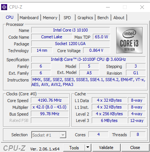The image size is (150, 152).
Task: Click the processor Name field
Action: [x=71, y=30]
